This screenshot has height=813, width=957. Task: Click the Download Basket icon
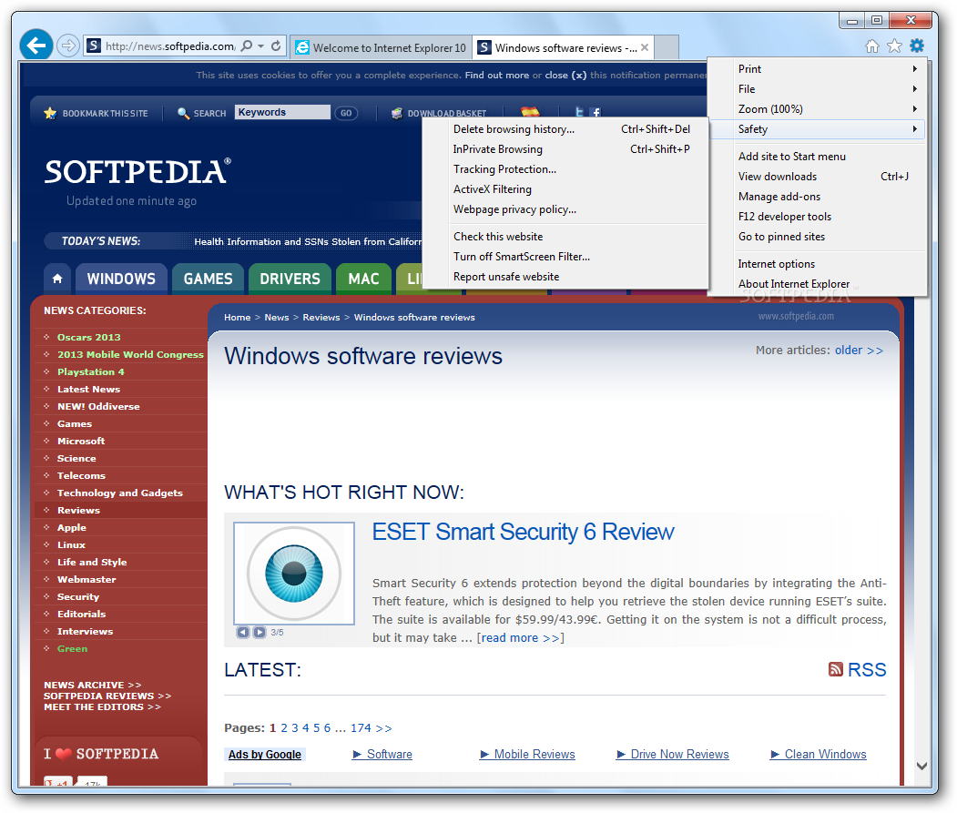(x=397, y=114)
